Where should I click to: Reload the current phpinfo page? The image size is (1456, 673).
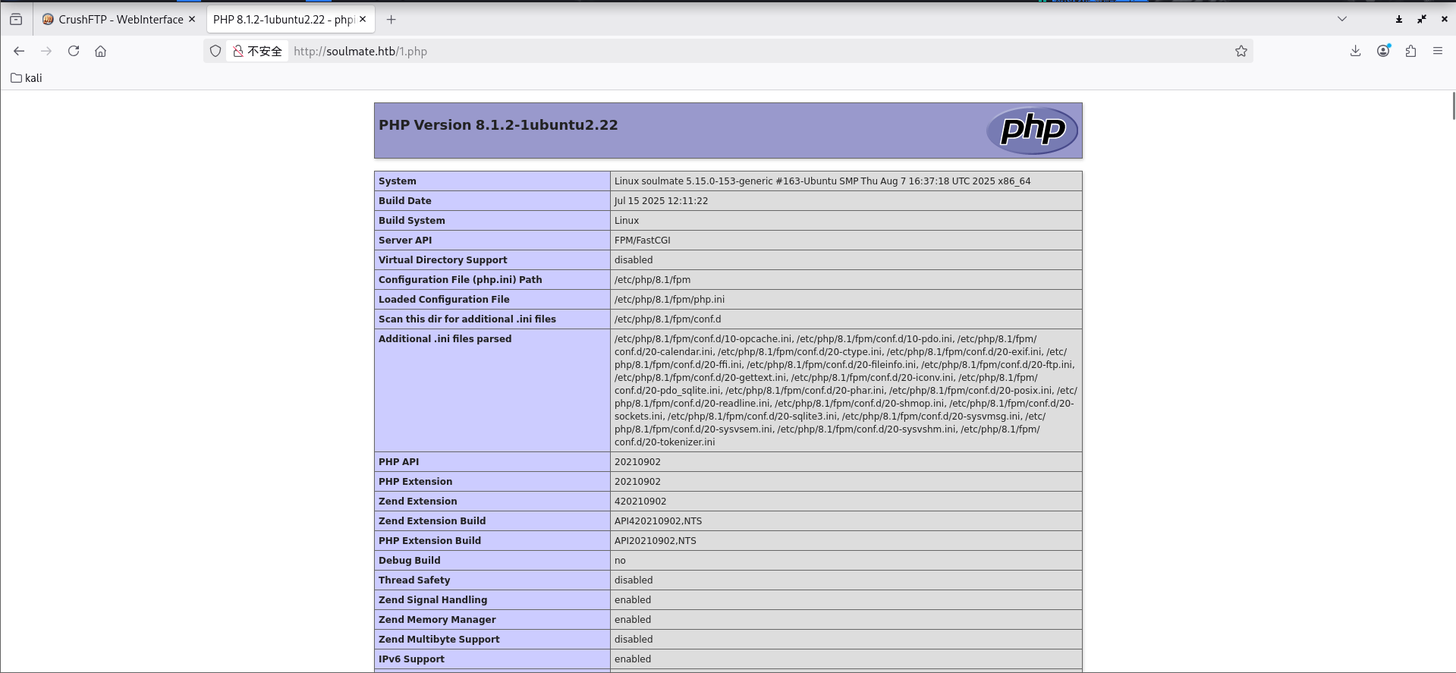pyautogui.click(x=74, y=51)
